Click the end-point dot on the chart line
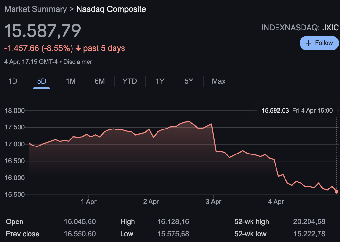 pyautogui.click(x=336, y=192)
